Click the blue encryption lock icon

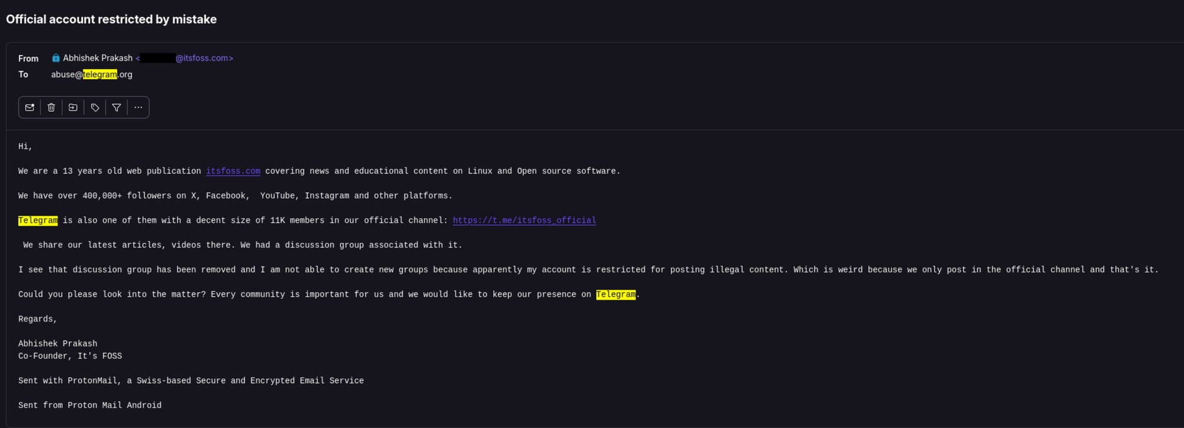coord(56,58)
